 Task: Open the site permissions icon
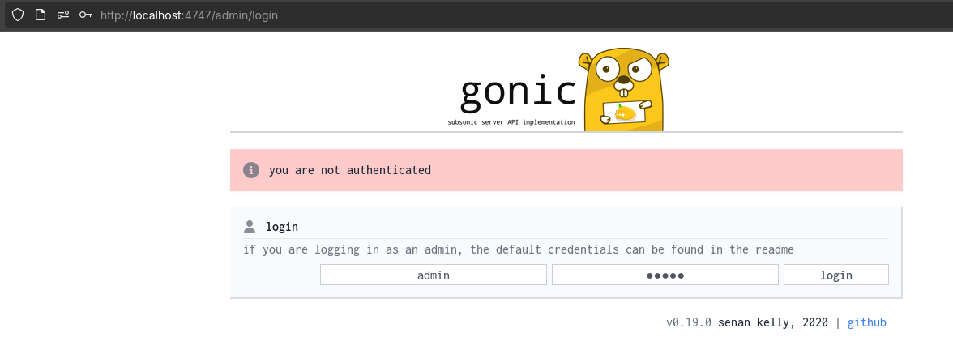(x=63, y=15)
